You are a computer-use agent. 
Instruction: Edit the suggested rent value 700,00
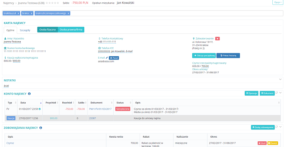coord(205,66)
